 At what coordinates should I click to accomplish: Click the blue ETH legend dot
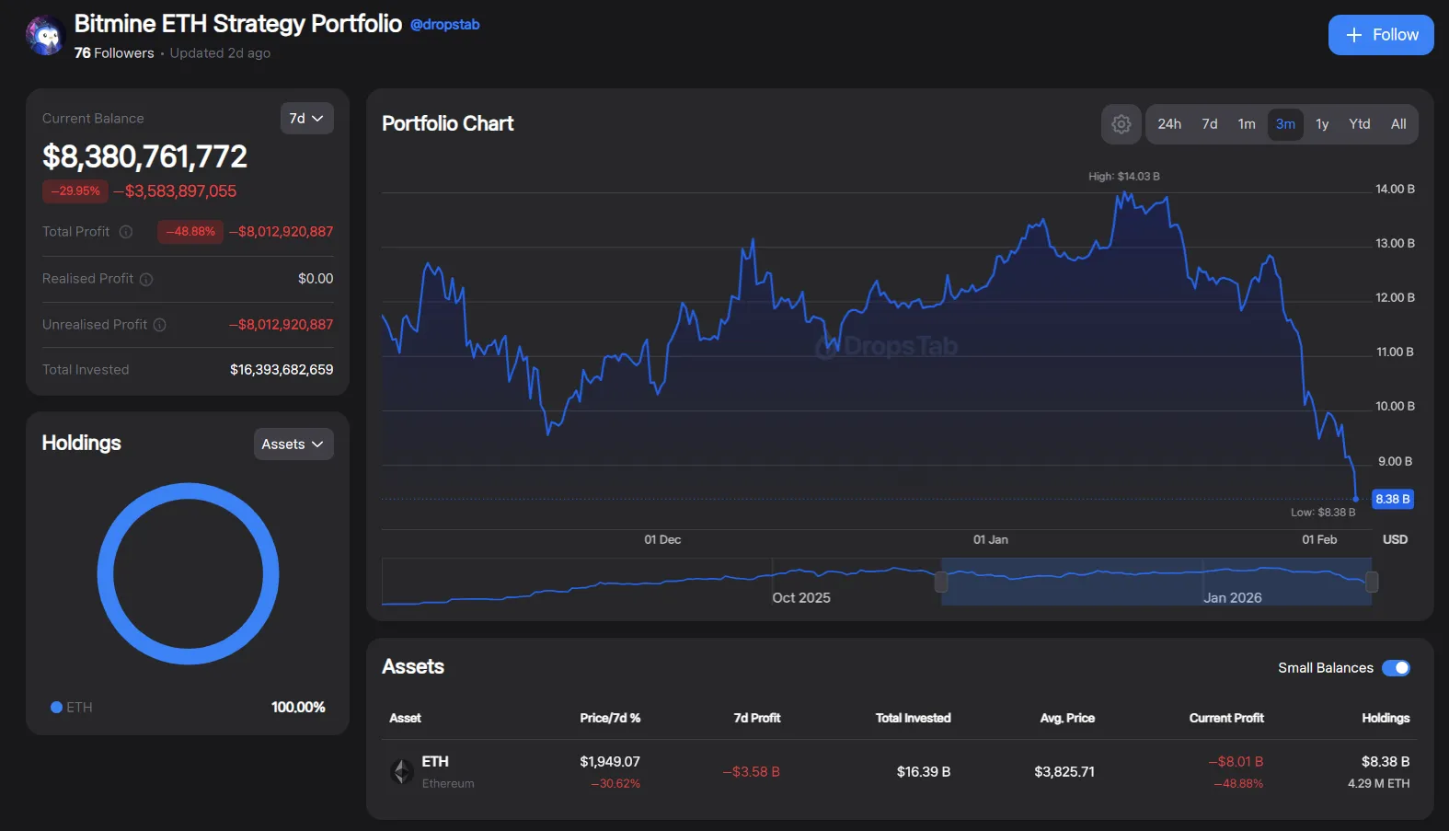(56, 707)
